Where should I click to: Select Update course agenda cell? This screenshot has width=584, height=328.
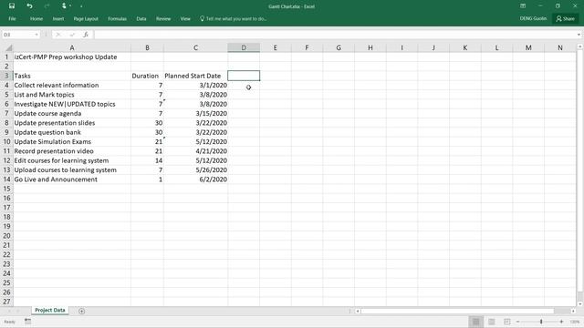point(72,113)
